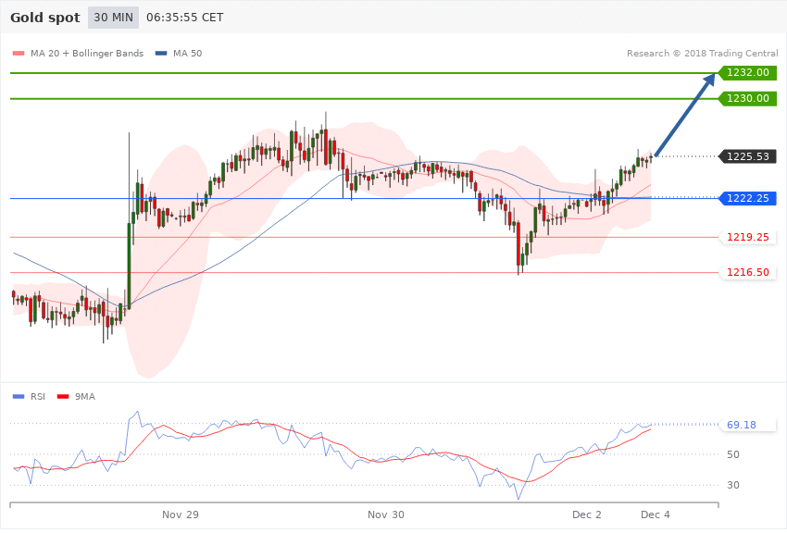Select the 1232.00 resistance price tag

(x=748, y=73)
